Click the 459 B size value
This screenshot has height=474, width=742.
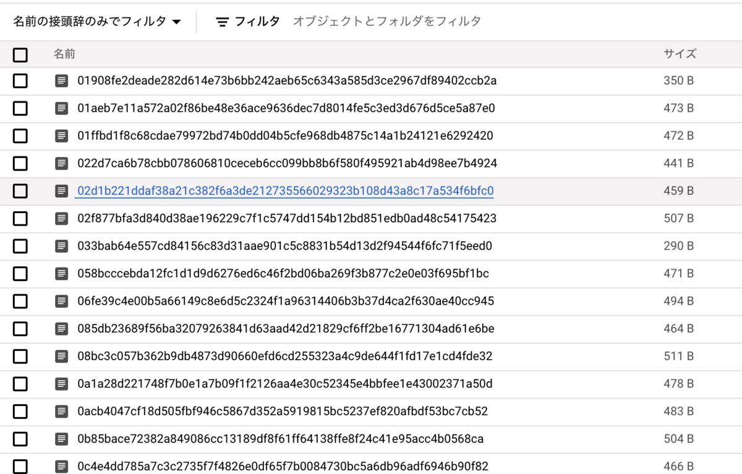[678, 191]
